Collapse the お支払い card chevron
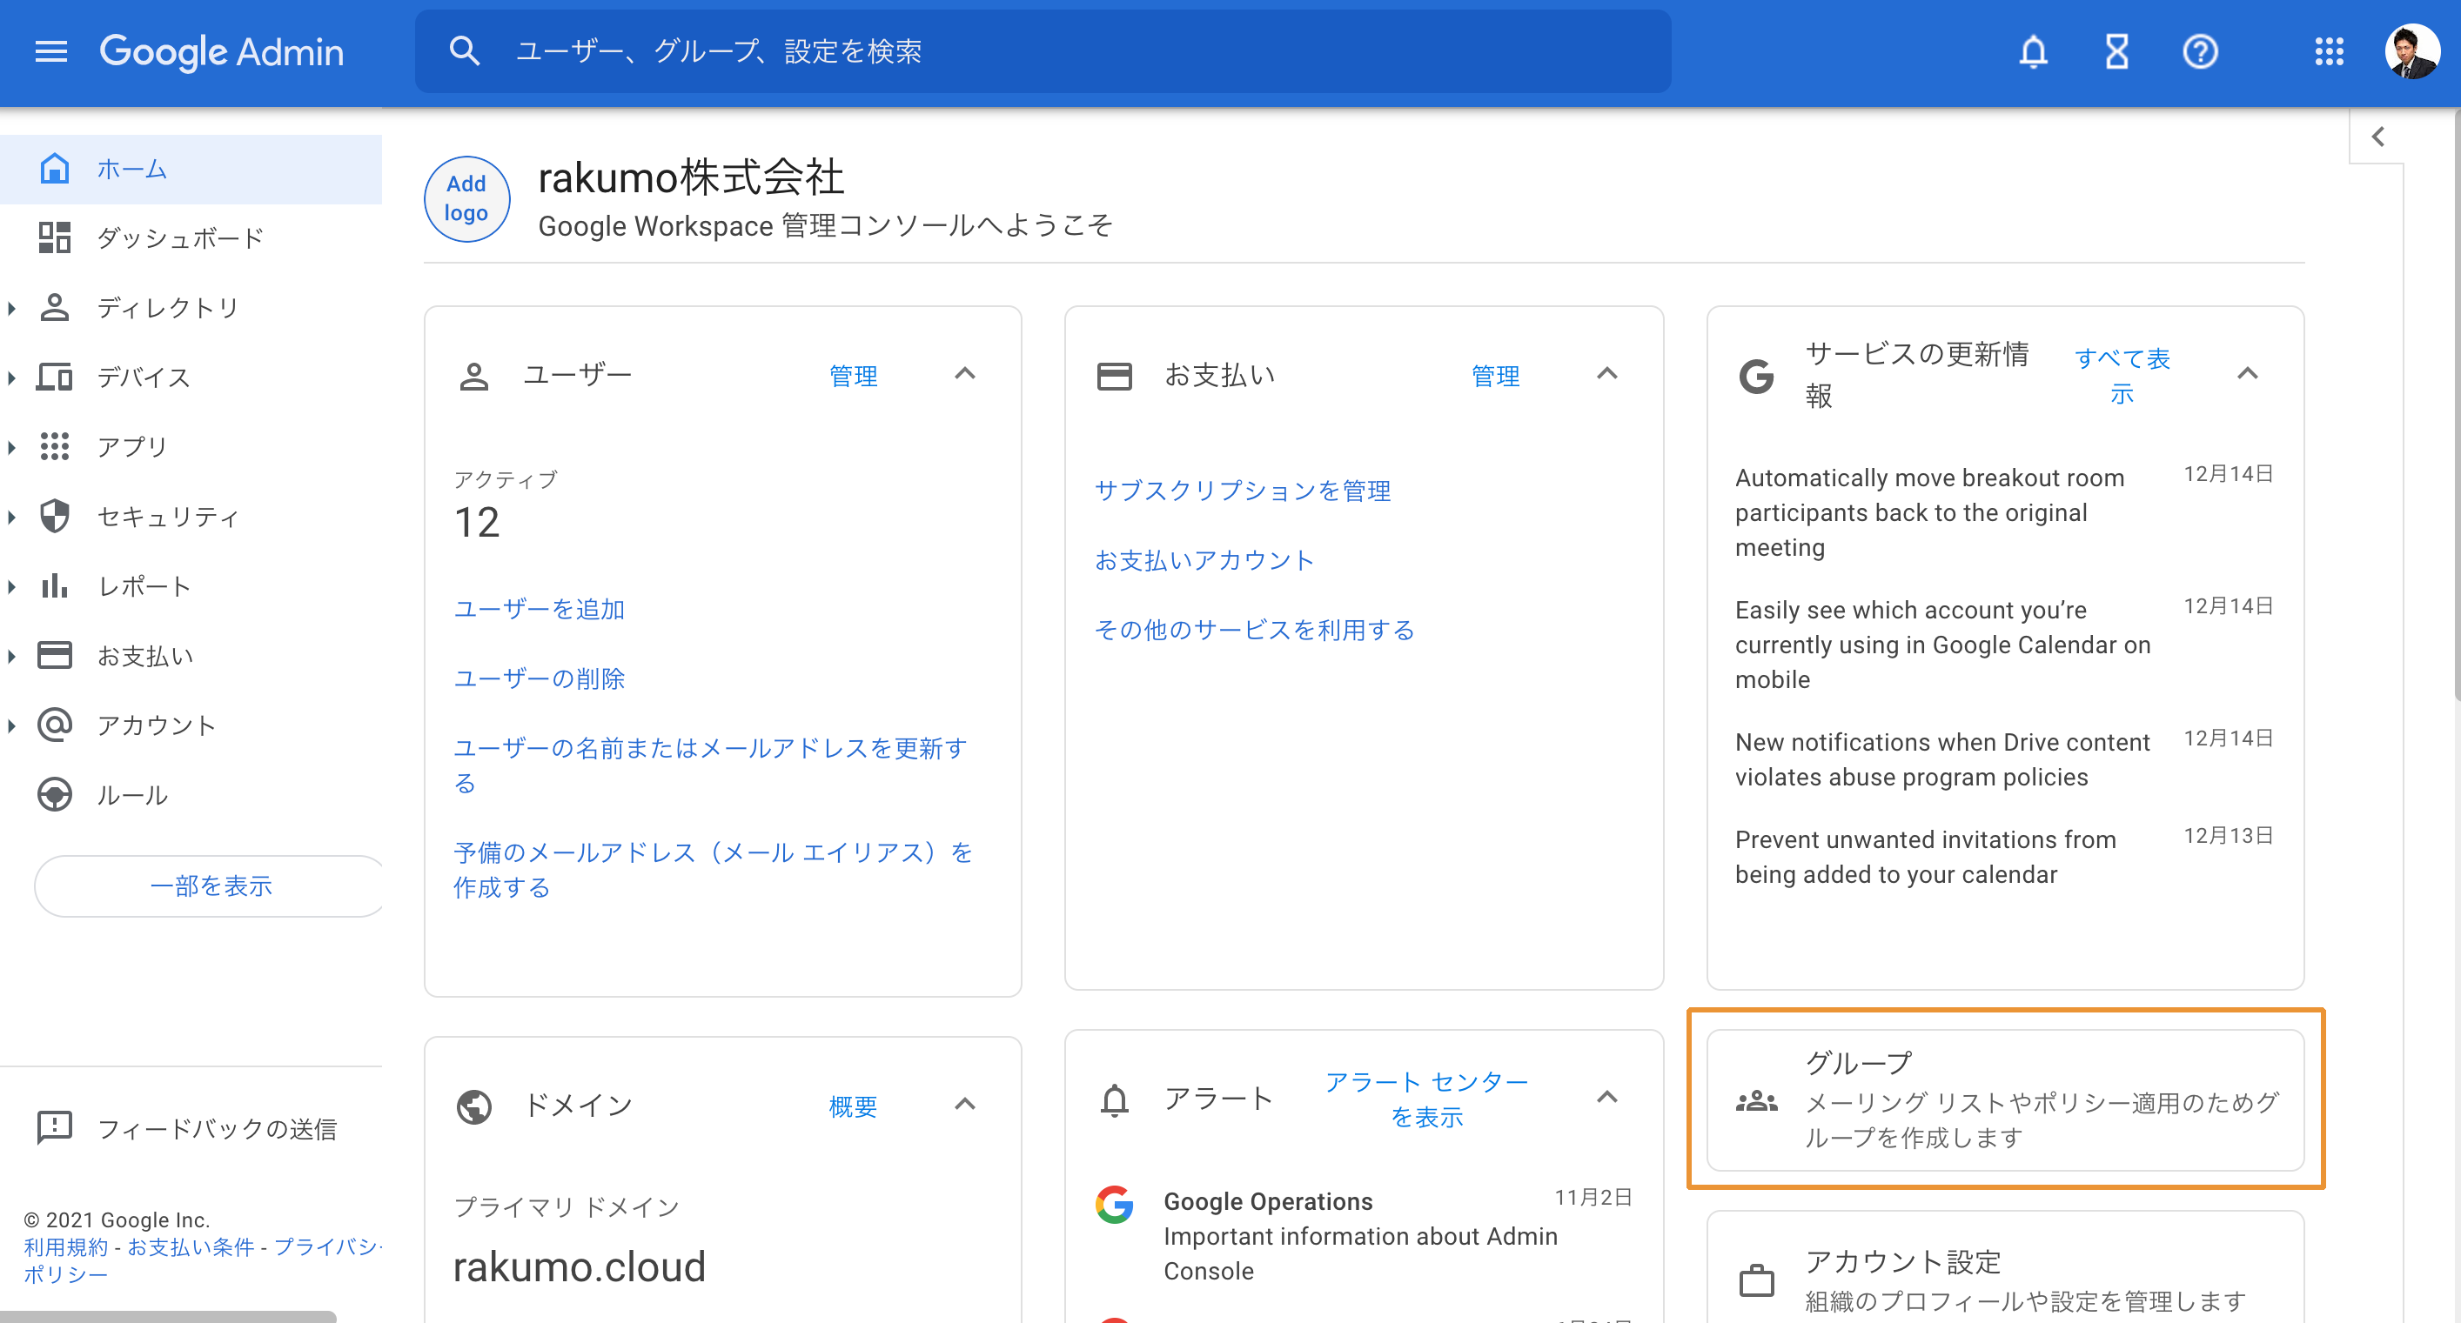The image size is (2461, 1323). (x=1607, y=373)
